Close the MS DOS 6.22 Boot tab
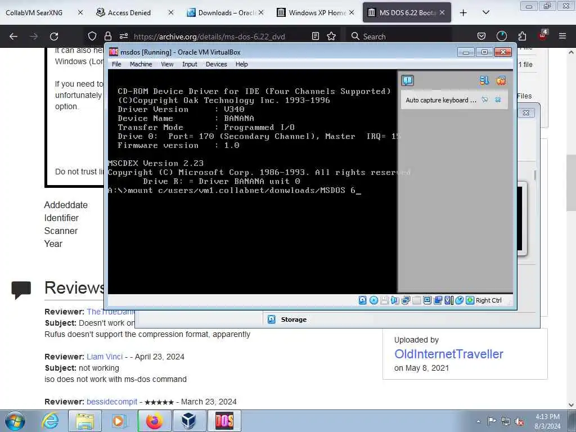Image resolution: width=576 pixels, height=432 pixels. click(x=442, y=12)
